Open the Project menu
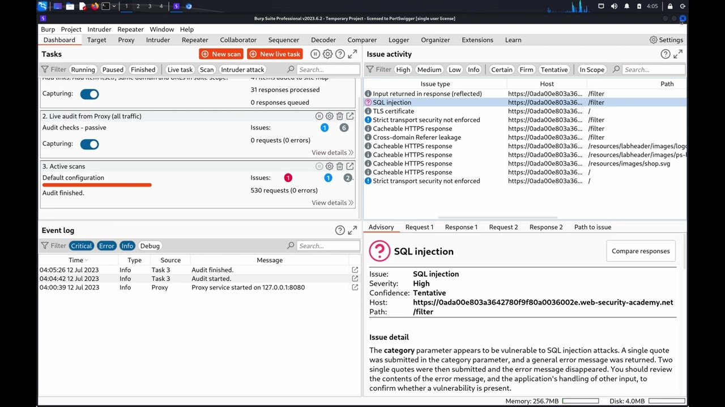 [71, 29]
